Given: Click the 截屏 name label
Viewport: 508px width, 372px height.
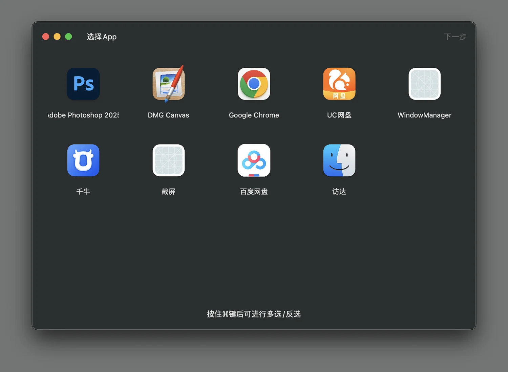Looking at the screenshot, I should coord(169,192).
